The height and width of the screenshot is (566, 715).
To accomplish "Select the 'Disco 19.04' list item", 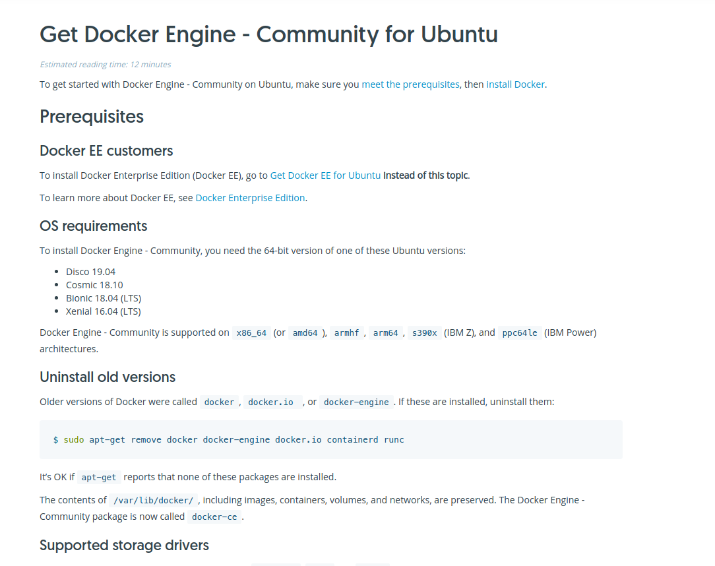I will pos(91,272).
